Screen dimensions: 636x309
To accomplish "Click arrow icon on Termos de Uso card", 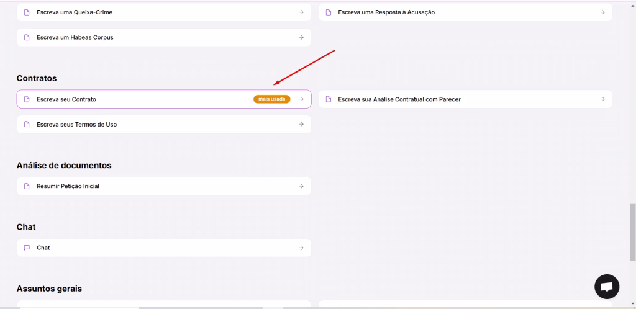I will pos(301,124).
